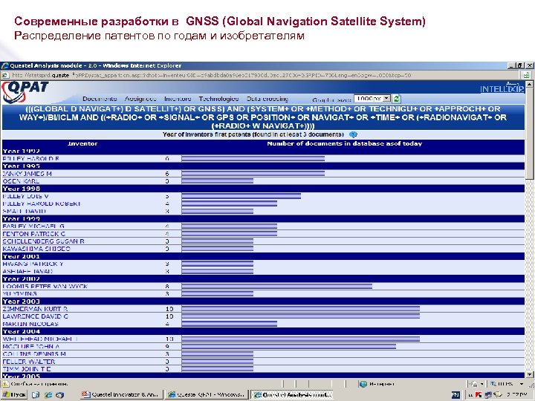
Task: Open inventor KAWASHIMA SHIGEO link
Action: [36, 249]
